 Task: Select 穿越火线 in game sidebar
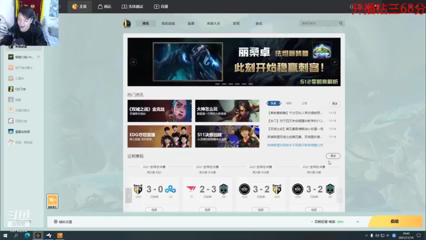coord(24,57)
